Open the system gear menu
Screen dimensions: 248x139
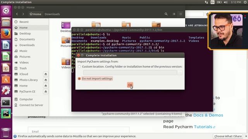[245, 2]
